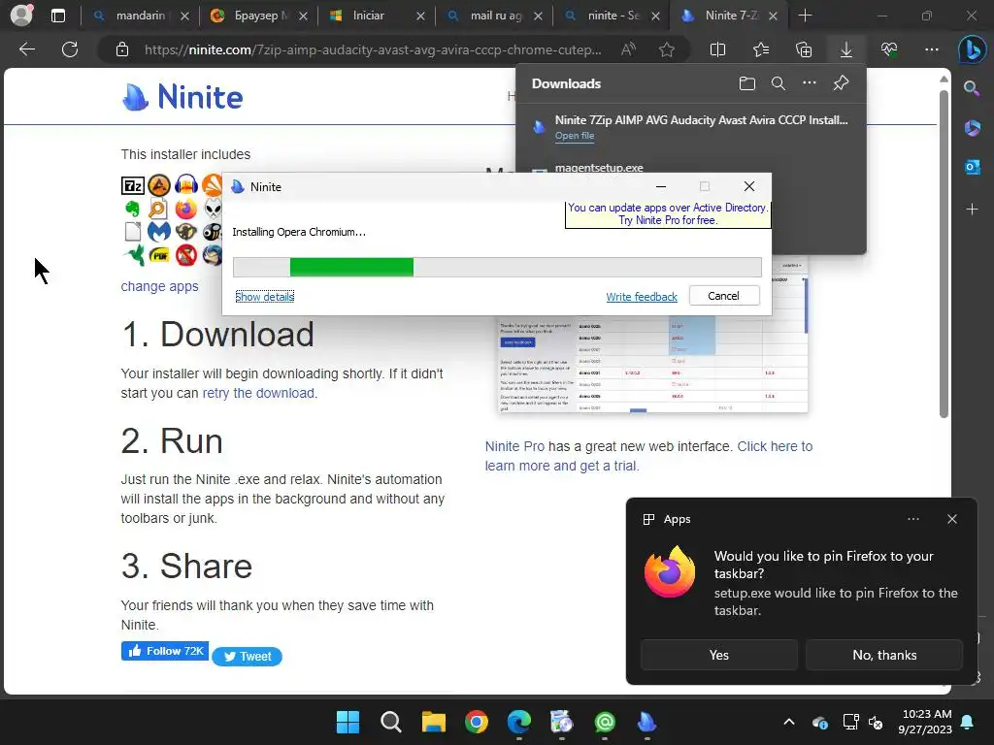Click change apps link

click(x=160, y=286)
